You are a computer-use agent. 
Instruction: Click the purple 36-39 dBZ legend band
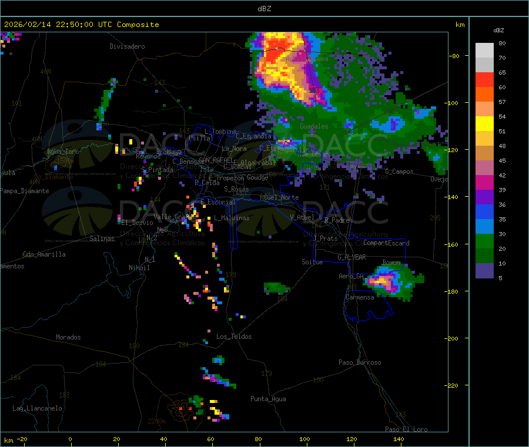(x=484, y=197)
